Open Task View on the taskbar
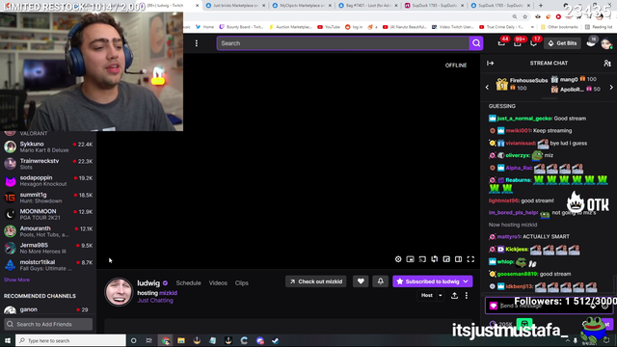The height and width of the screenshot is (347, 617). (x=149, y=340)
